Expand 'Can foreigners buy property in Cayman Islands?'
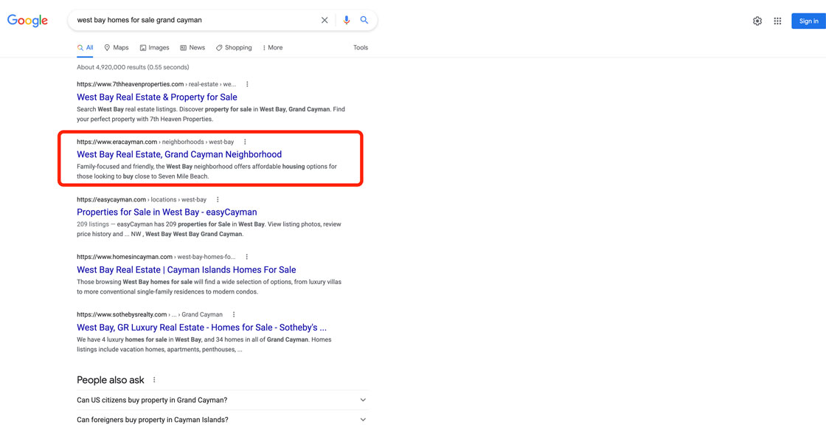Screen dimensions: 826x428 tap(222, 420)
